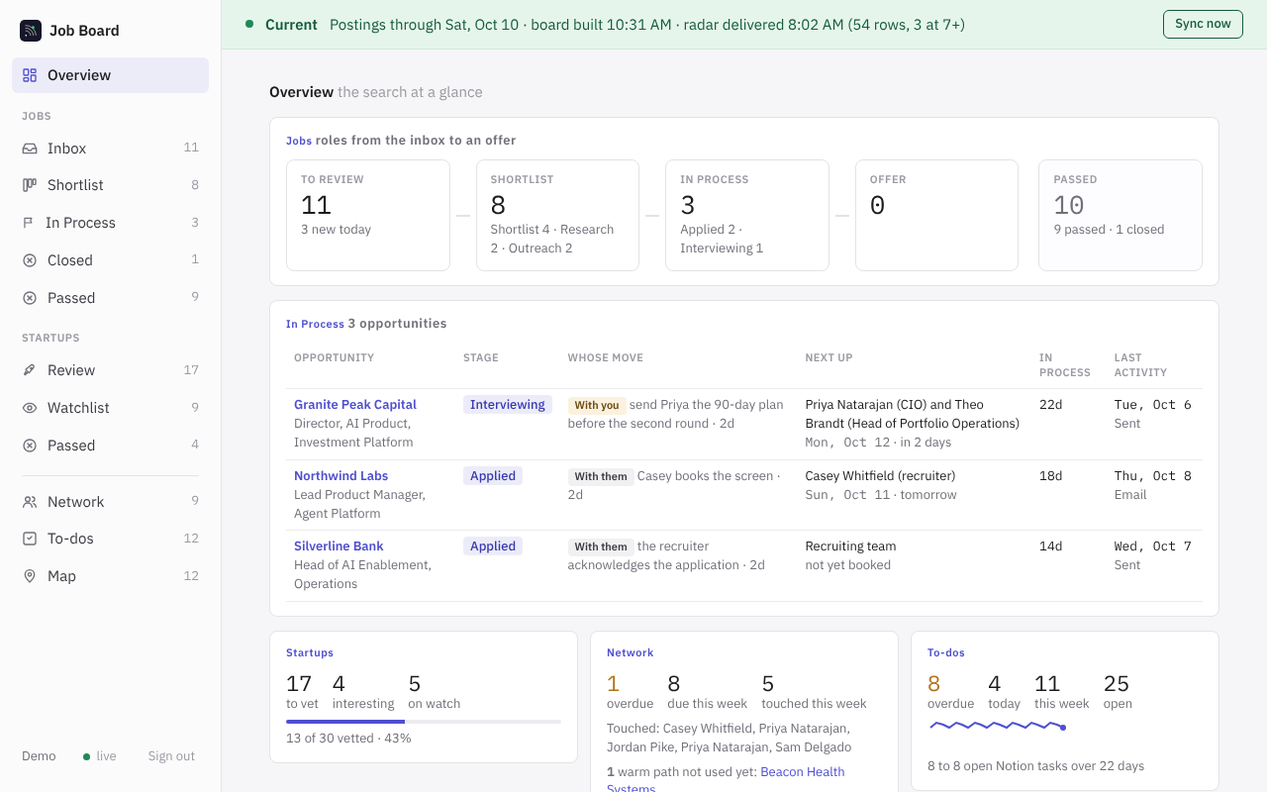Open To-dos from the sidebar
Viewport: 1267px width, 792px height.
point(110,539)
